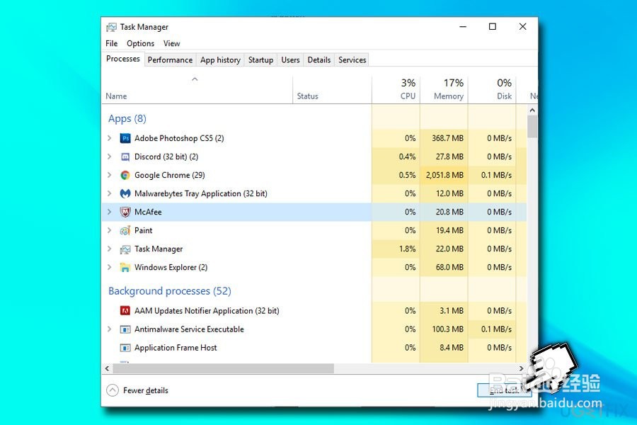This screenshot has height=425, width=637.
Task: Switch to the Services tab
Action: (352, 59)
